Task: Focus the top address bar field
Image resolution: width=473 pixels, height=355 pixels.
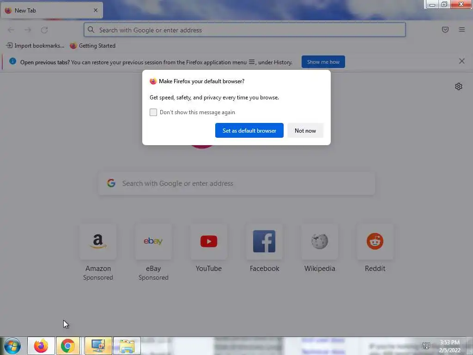Action: [x=245, y=30]
